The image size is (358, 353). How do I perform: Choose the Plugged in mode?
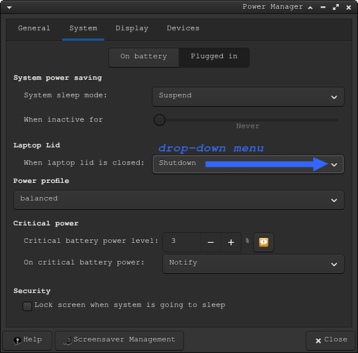214,57
